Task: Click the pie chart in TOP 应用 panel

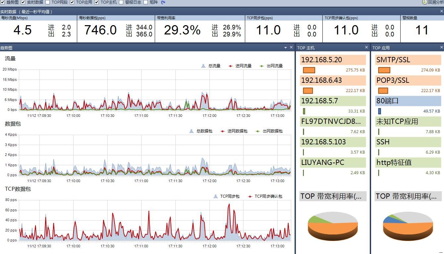Action: click(x=408, y=226)
